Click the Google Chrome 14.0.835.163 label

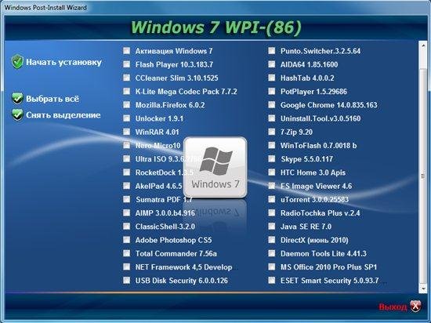(329, 105)
